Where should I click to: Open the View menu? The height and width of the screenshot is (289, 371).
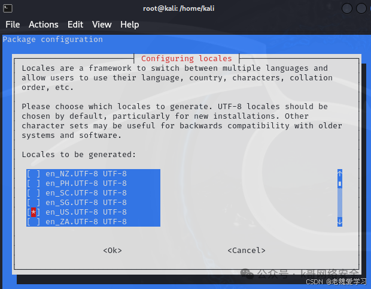[x=102, y=25]
